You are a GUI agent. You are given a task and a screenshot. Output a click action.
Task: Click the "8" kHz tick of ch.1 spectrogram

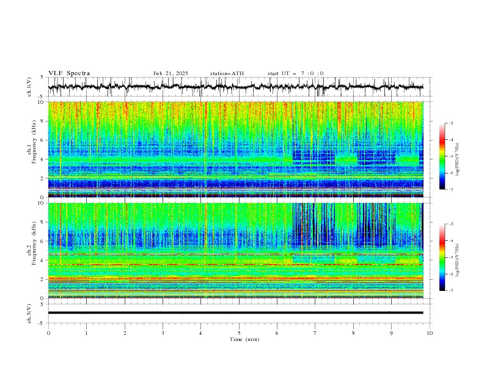pos(43,121)
